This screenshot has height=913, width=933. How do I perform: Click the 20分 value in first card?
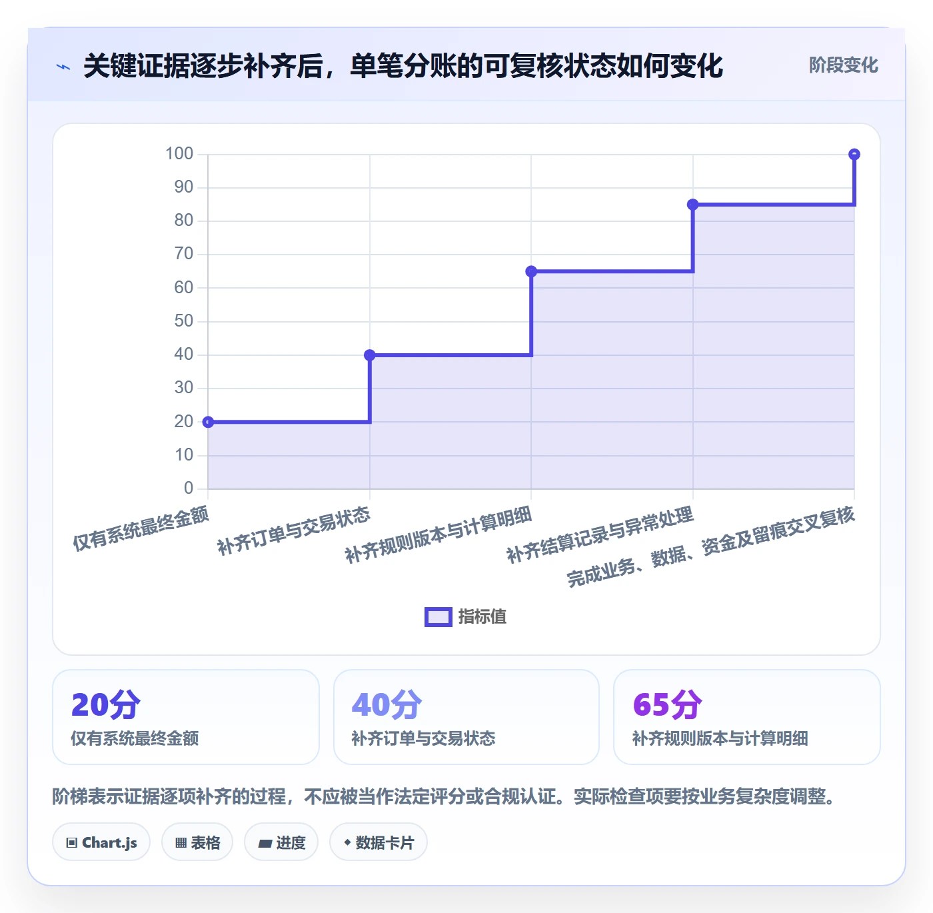[x=106, y=704]
